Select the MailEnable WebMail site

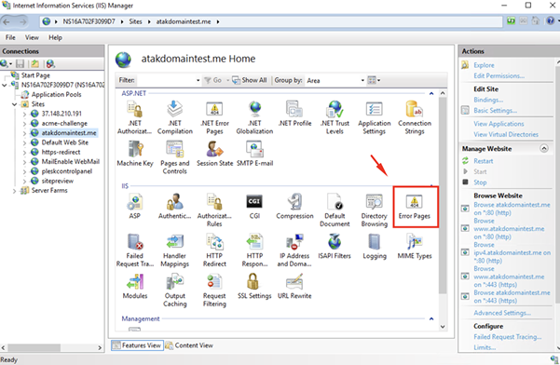click(x=71, y=162)
